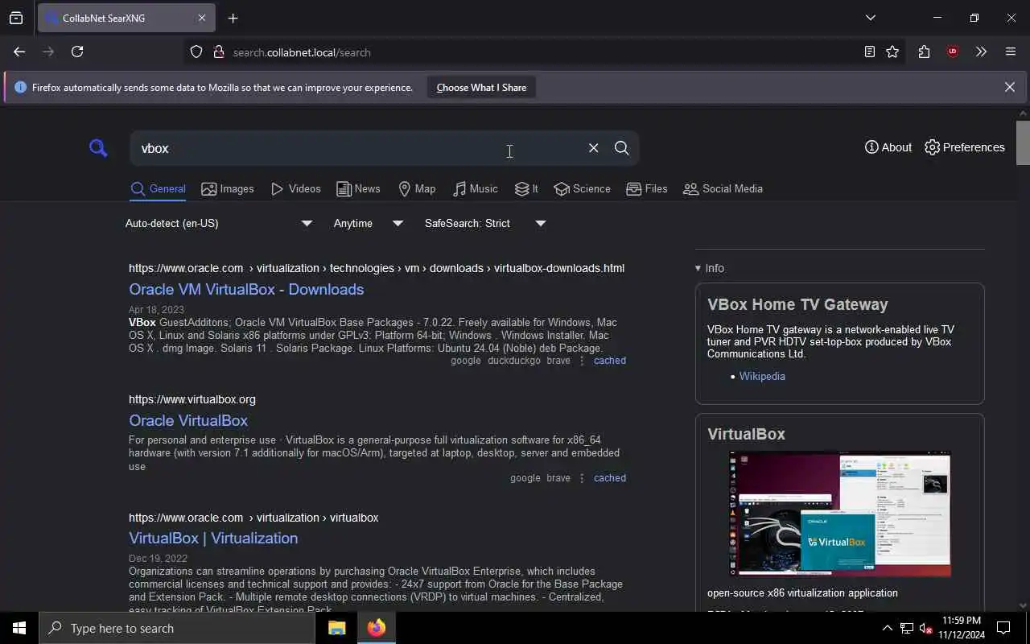
Task: Open cached link for Oracle VirtualBox result
Action: [x=609, y=478]
